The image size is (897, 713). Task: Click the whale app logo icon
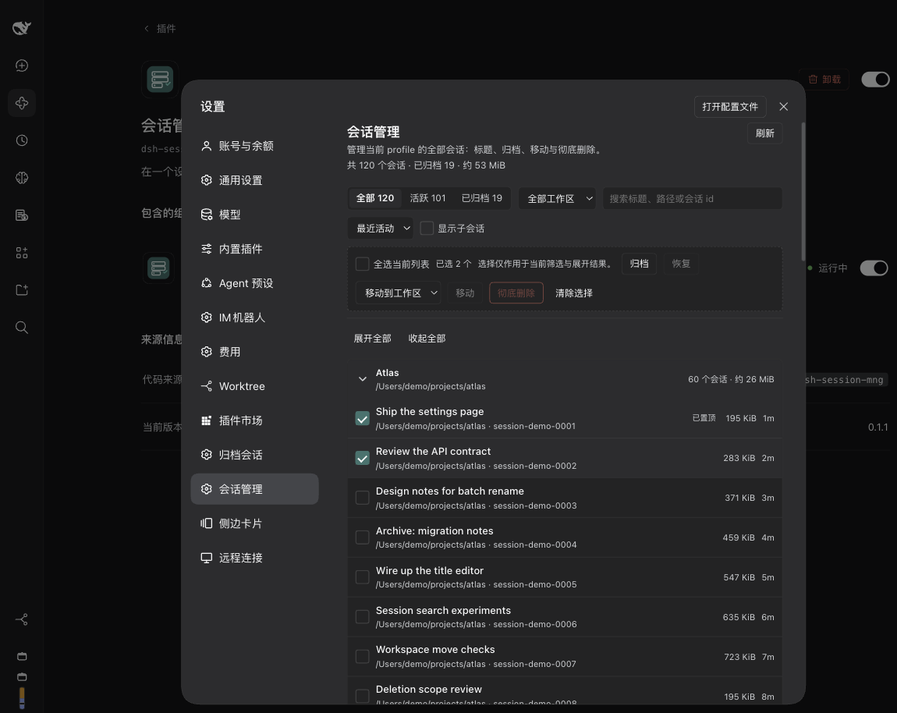tap(22, 27)
